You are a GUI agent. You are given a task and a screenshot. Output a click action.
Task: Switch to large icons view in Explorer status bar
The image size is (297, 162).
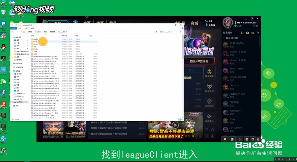pyautogui.click(x=182, y=120)
